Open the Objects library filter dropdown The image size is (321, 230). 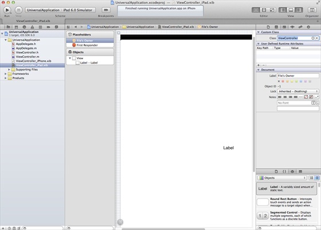[x=282, y=178]
